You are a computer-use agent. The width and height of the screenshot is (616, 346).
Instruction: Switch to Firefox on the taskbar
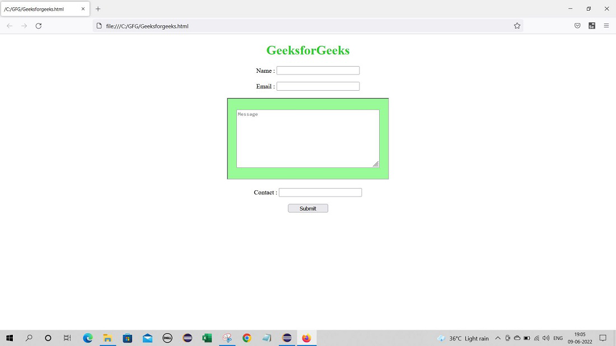[x=306, y=338]
